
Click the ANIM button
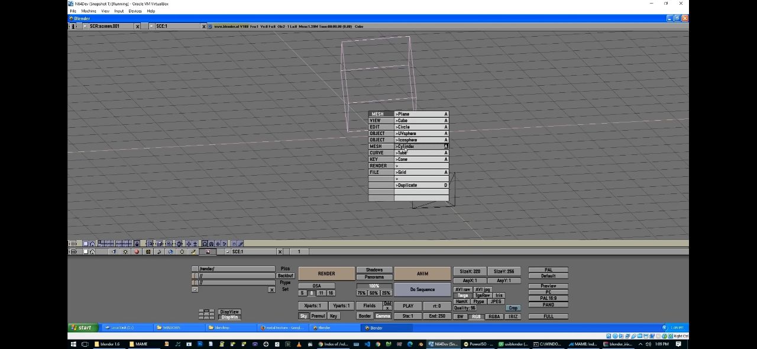tap(422, 273)
